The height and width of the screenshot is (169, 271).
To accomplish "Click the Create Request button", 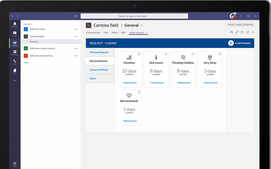I will point(239,43).
